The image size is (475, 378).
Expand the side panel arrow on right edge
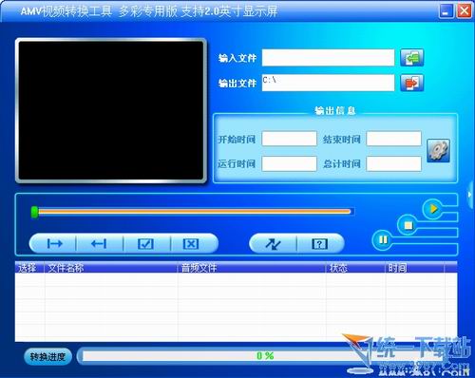(x=470, y=195)
